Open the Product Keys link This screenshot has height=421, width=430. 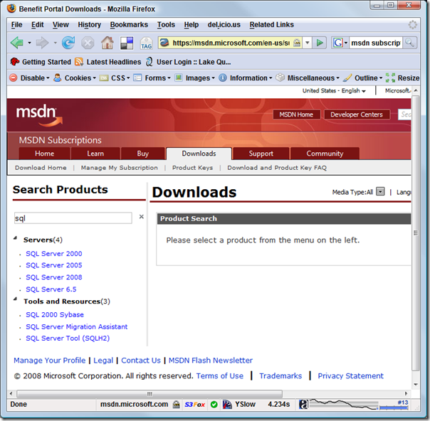point(192,168)
